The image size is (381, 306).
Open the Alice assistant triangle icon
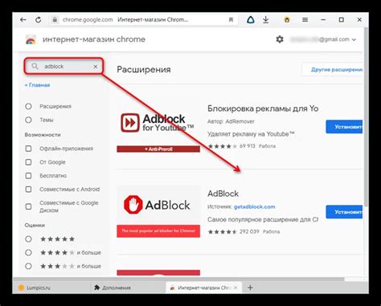click(251, 20)
